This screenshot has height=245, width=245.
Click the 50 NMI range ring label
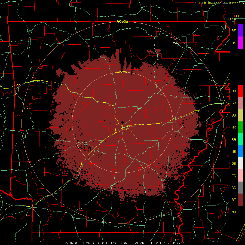pyautogui.click(x=122, y=72)
